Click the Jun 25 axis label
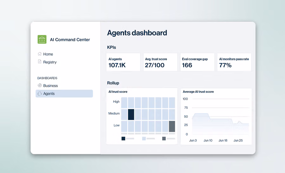 pyautogui.click(x=238, y=140)
